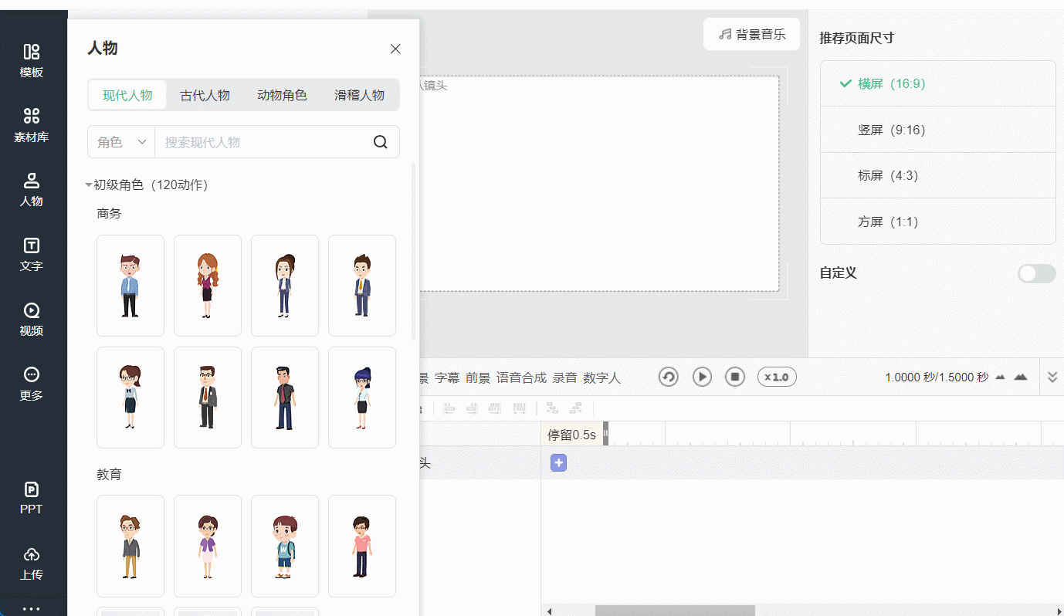Select 竖屏 (9:16) page size
Image resolution: width=1064 pixels, height=616 pixels.
(938, 130)
